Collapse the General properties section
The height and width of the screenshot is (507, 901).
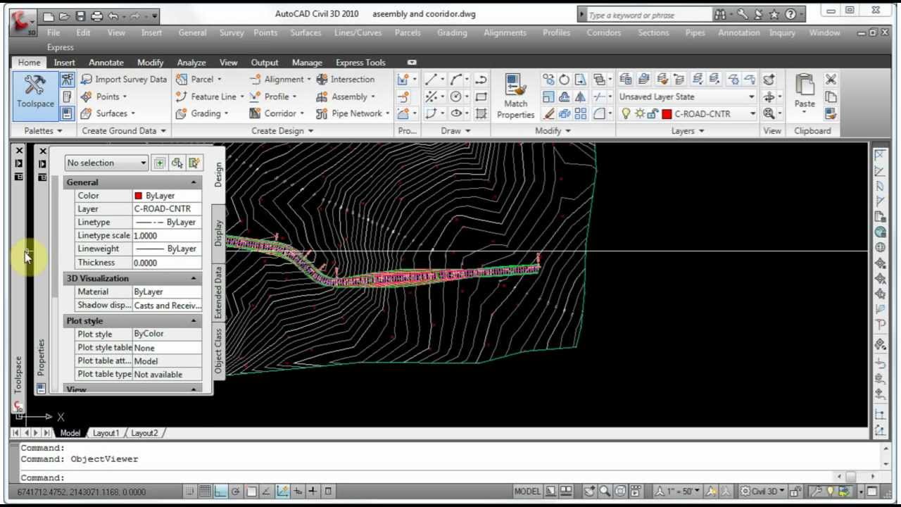[194, 182]
